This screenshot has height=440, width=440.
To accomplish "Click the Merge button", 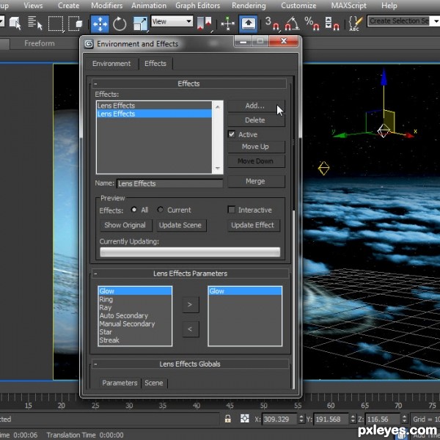I will click(x=255, y=181).
